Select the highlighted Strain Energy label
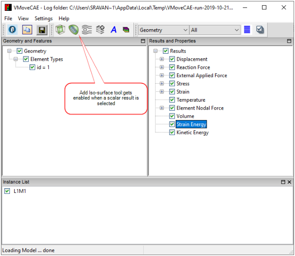The width and height of the screenshot is (295, 256). pyautogui.click(x=191, y=124)
